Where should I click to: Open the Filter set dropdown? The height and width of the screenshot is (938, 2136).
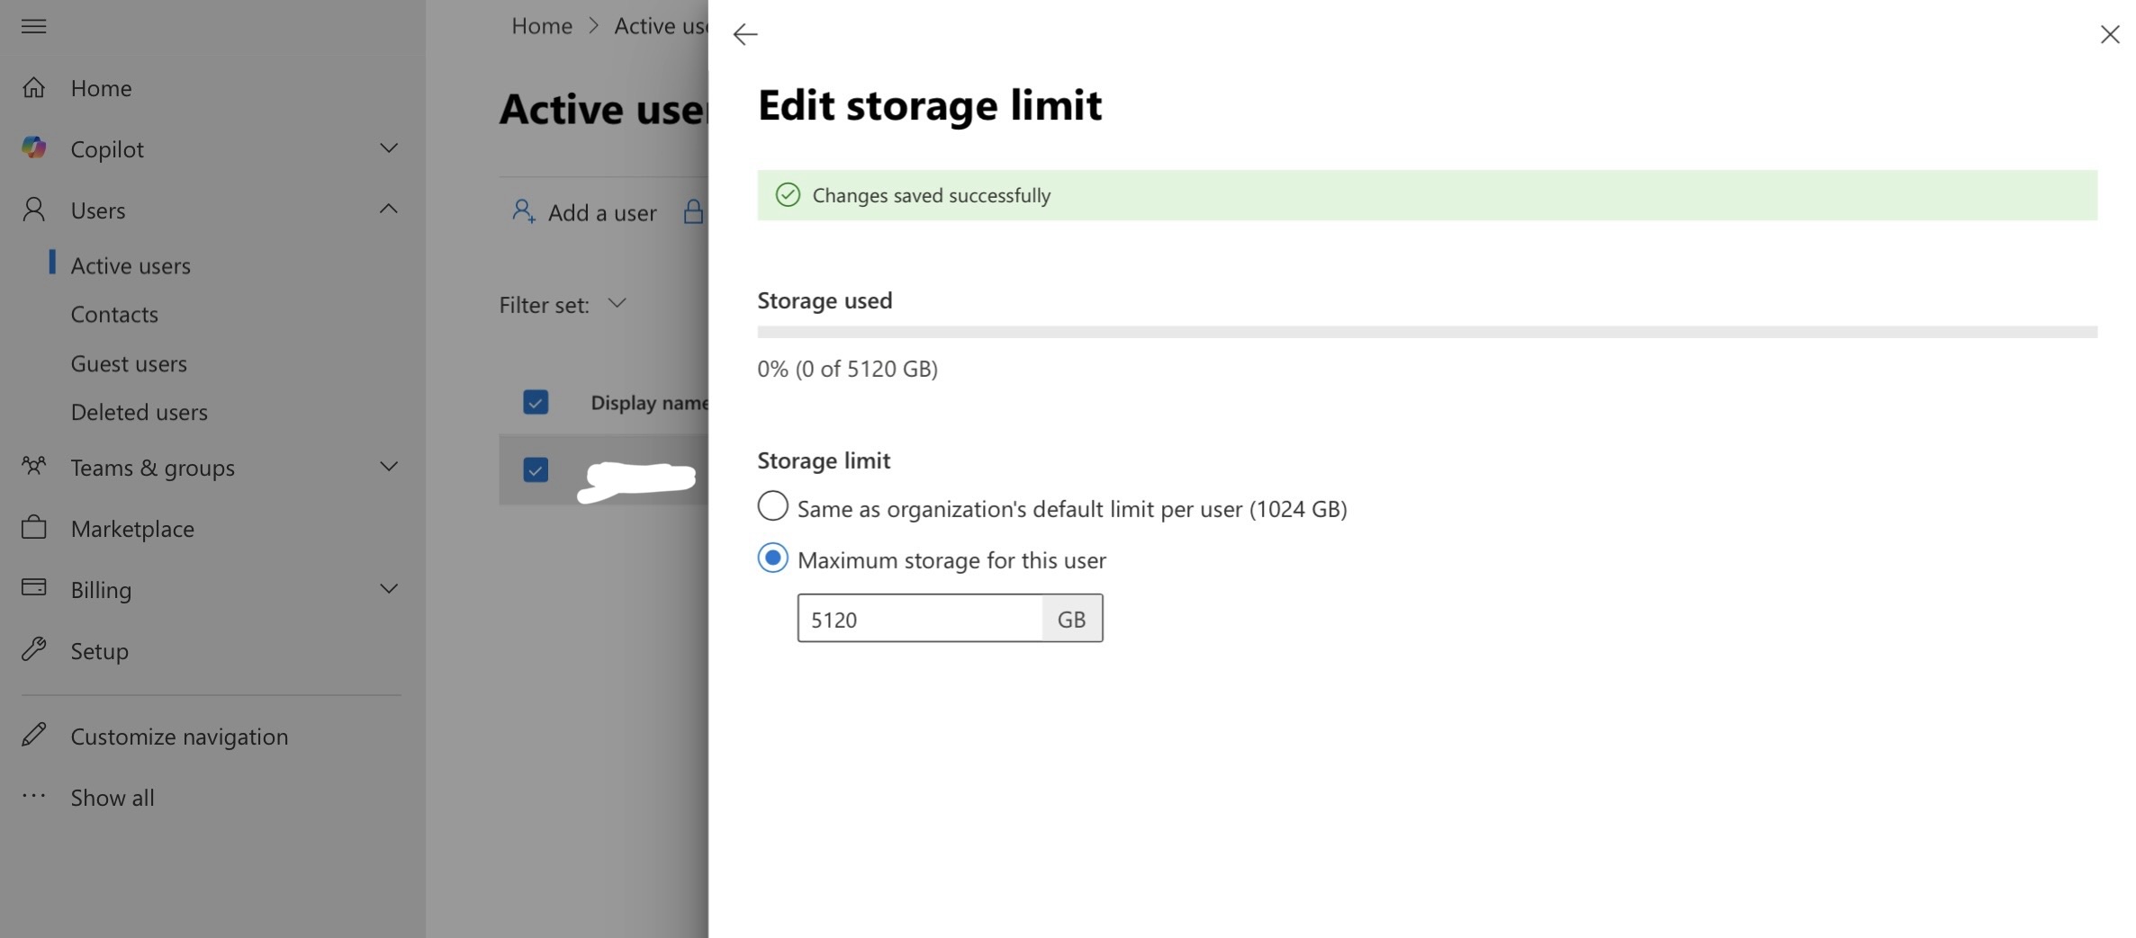tap(617, 304)
